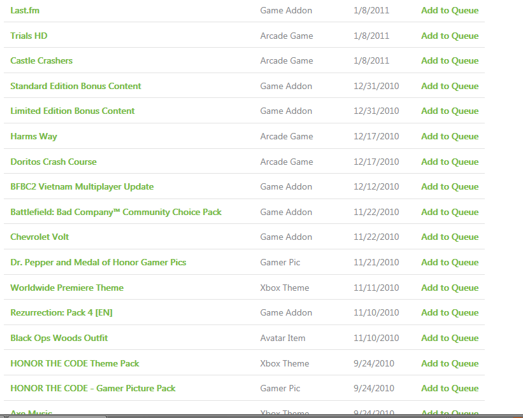
Task: Add Doritos Crash Course to queue
Action: click(450, 162)
